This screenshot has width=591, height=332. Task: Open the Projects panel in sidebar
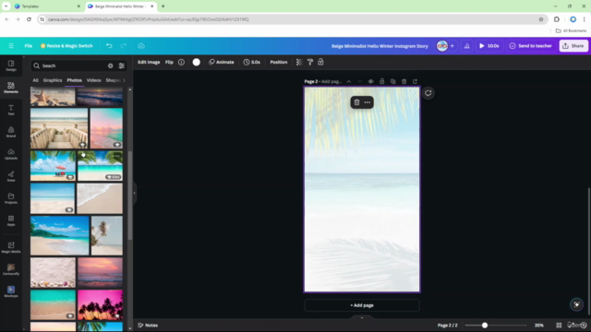pyautogui.click(x=11, y=198)
